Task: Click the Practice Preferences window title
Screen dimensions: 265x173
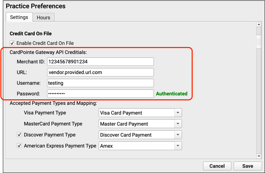Action: [36, 6]
